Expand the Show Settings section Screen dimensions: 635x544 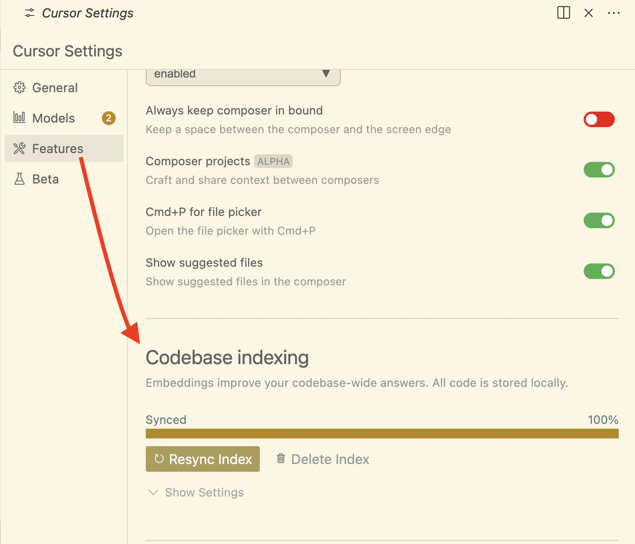tap(196, 492)
